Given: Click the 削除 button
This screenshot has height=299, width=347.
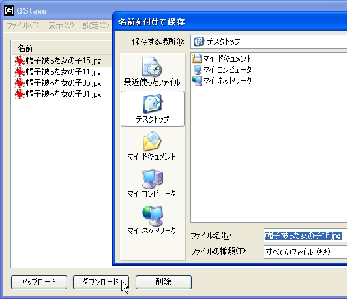Looking at the screenshot, I should [x=164, y=282].
